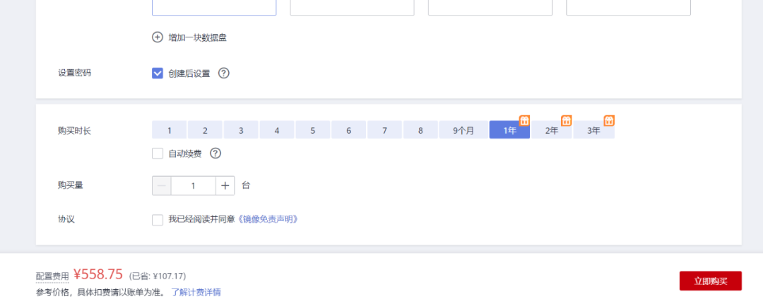The height and width of the screenshot is (304, 763).
Task: Choose 6 months duration option
Action: (x=348, y=130)
